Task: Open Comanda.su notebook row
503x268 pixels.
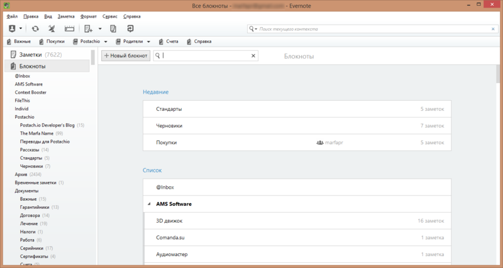Action: click(297, 238)
